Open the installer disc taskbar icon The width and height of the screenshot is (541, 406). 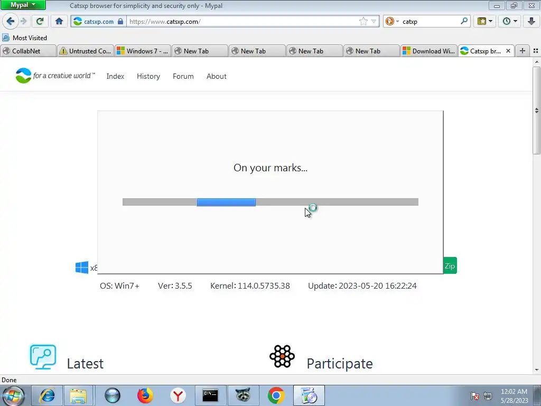[x=309, y=395]
